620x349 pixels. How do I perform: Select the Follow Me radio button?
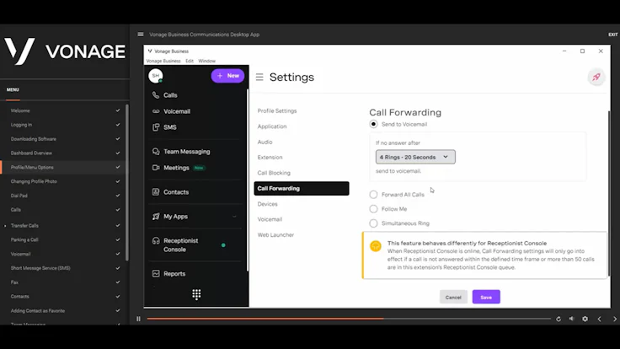coord(373,209)
